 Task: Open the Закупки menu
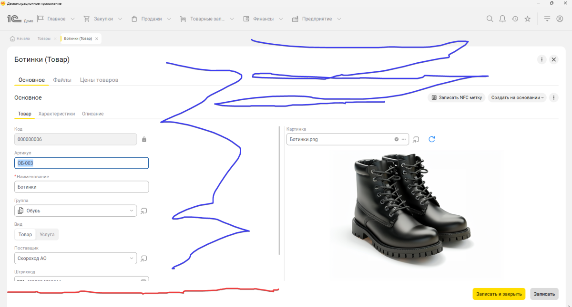click(x=103, y=19)
